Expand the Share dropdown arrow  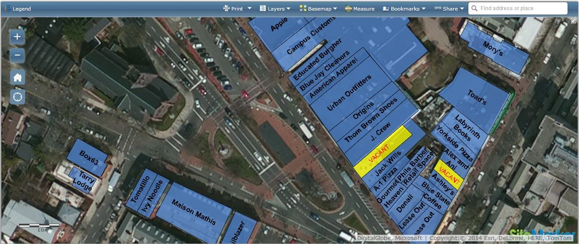pyautogui.click(x=462, y=8)
